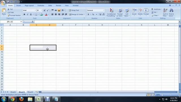Open the text Orientation menu
Image resolution: width=181 pixels, height=102 pixels.
63,10
